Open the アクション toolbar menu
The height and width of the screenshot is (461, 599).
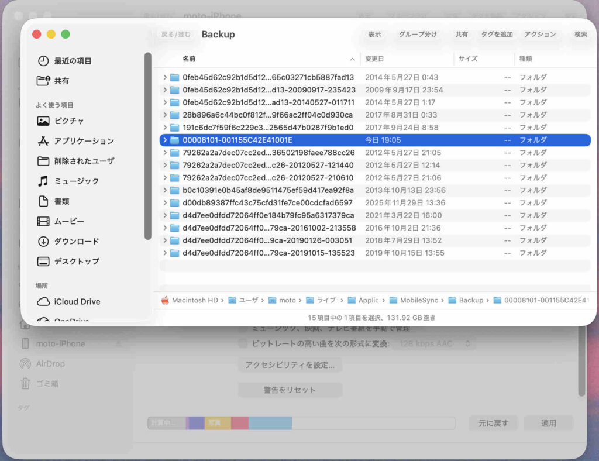point(539,35)
